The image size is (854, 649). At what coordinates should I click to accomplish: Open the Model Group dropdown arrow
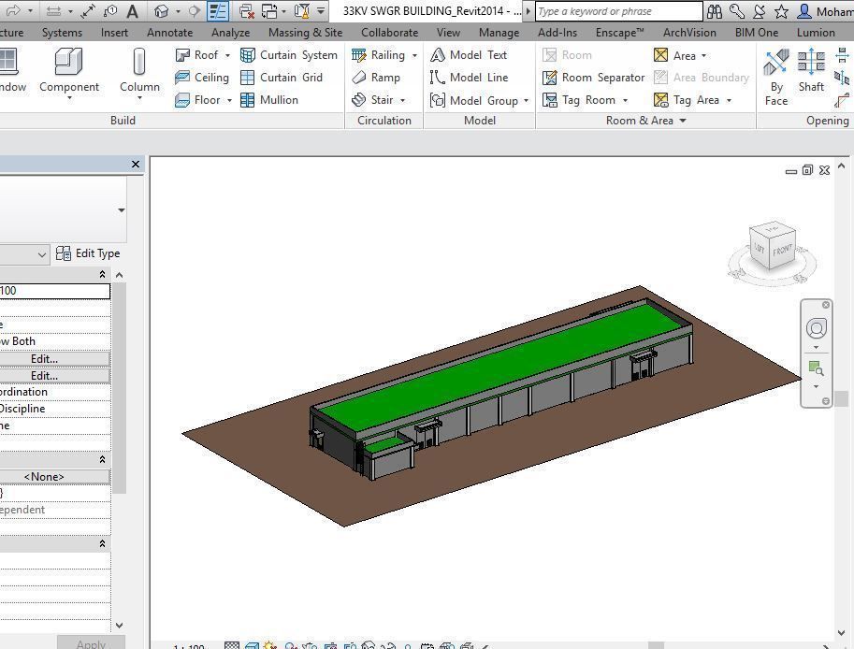pos(526,101)
